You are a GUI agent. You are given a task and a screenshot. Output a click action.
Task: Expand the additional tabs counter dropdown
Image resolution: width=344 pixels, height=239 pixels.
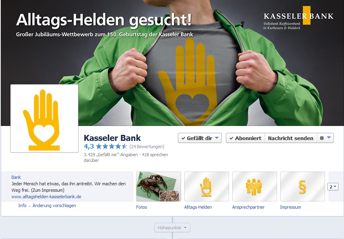333,187
